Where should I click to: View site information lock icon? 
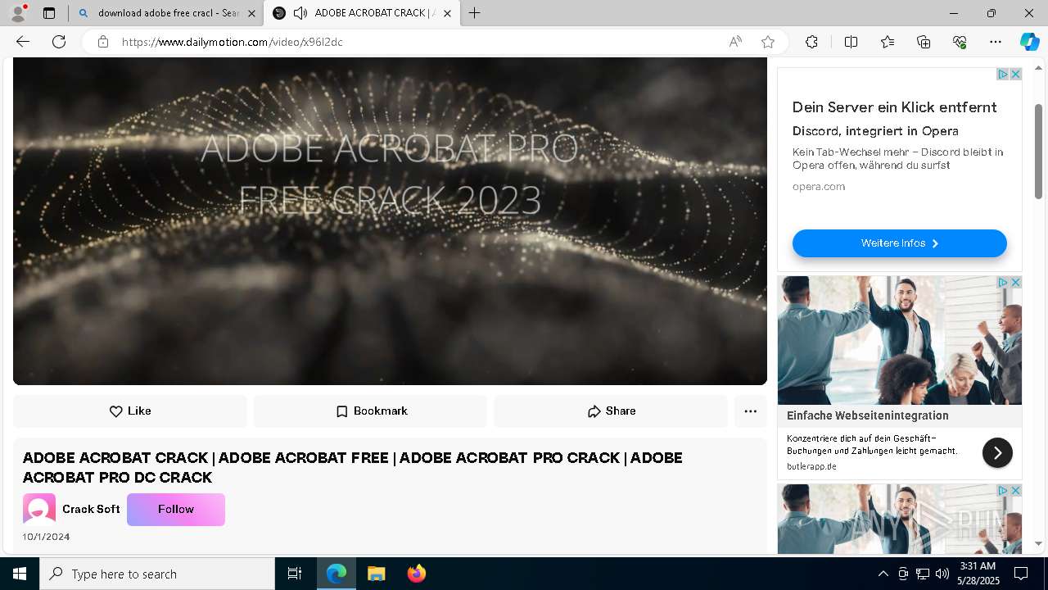tap(103, 42)
